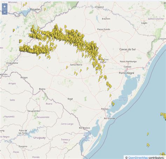The height and width of the screenshot is (159, 166).
Task: Click the Treinta y Tres label
Action: (x=65, y=141)
